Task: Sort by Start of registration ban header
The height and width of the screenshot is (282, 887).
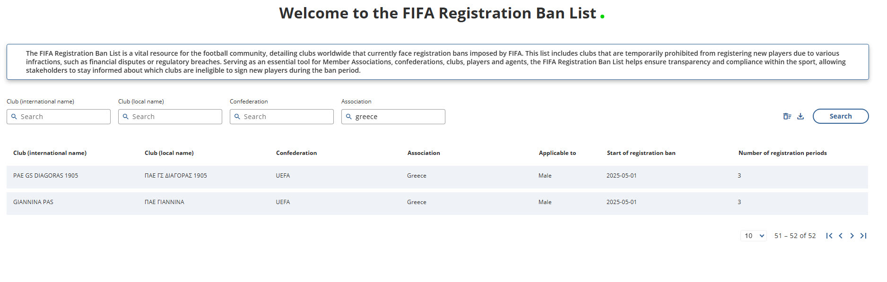Action: point(641,153)
